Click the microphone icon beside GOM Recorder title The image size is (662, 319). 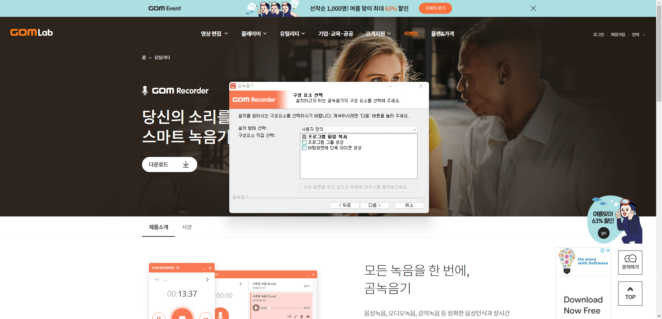(x=145, y=91)
